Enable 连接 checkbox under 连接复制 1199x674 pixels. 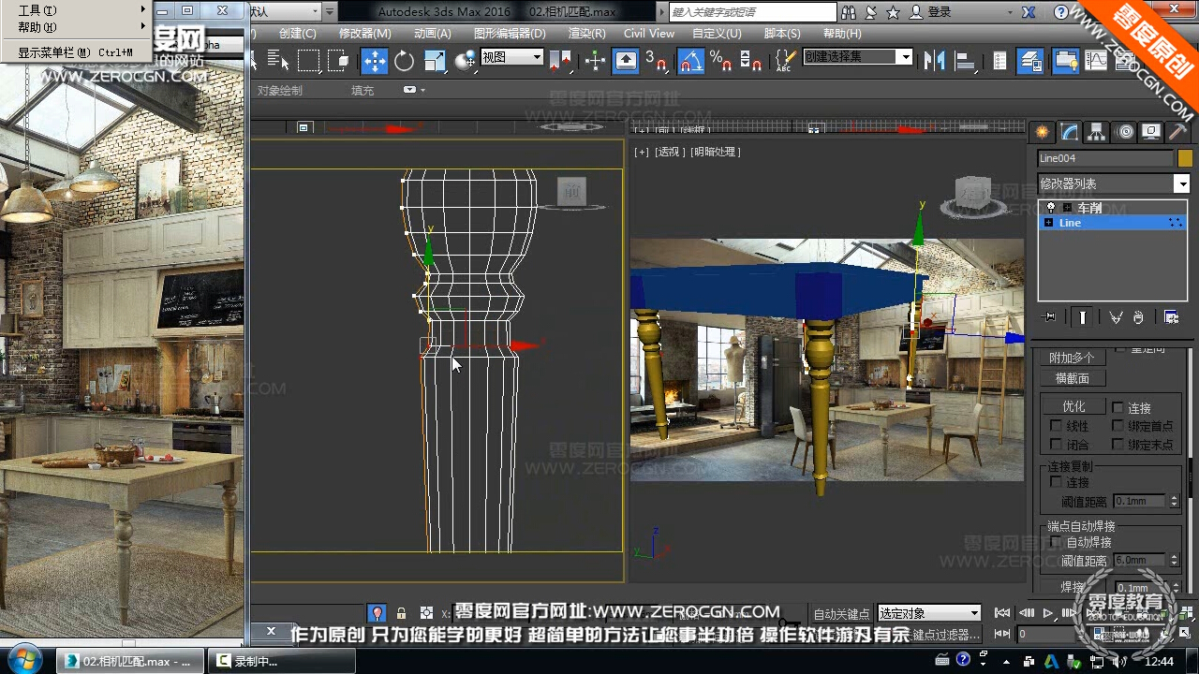pyautogui.click(x=1056, y=482)
